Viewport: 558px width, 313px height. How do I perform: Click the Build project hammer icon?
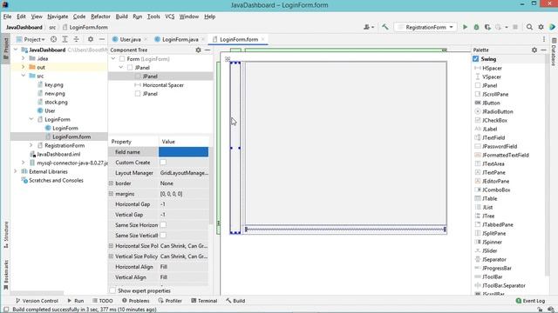pos(385,27)
